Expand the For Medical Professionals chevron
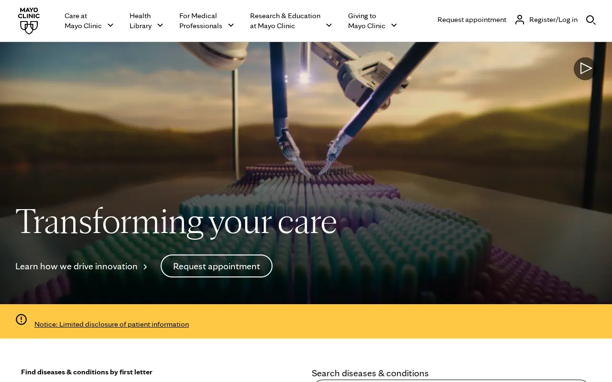Viewport: 612px width, 382px height. pos(231,25)
